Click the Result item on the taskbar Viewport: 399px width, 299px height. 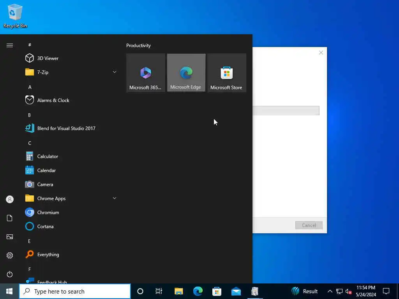(x=305, y=291)
